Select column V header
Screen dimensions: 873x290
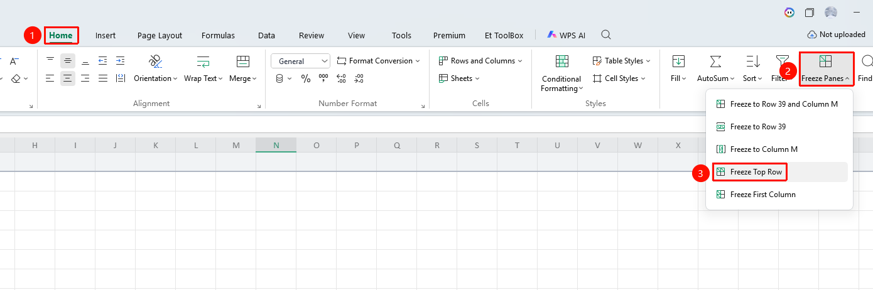598,145
